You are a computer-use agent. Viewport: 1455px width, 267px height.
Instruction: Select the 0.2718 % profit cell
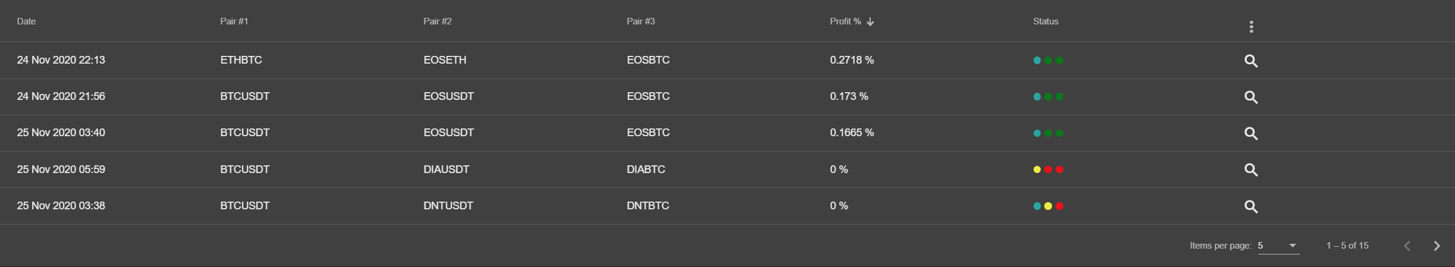(x=852, y=60)
